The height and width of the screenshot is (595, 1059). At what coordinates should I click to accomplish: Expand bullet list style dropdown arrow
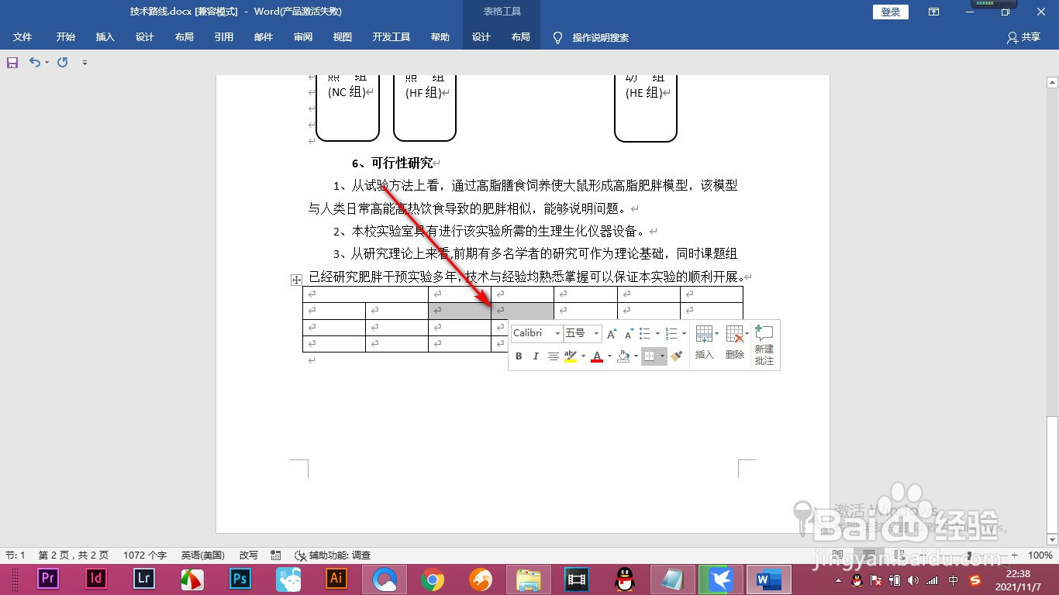657,334
